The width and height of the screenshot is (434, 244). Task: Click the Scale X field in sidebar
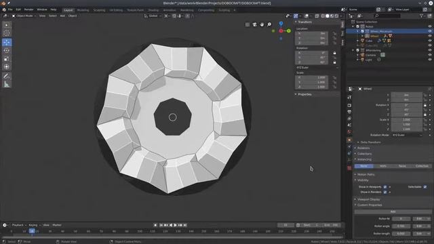point(312,77)
